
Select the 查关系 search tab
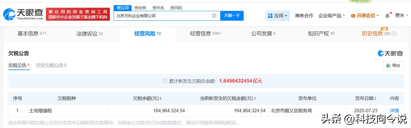(158, 8)
